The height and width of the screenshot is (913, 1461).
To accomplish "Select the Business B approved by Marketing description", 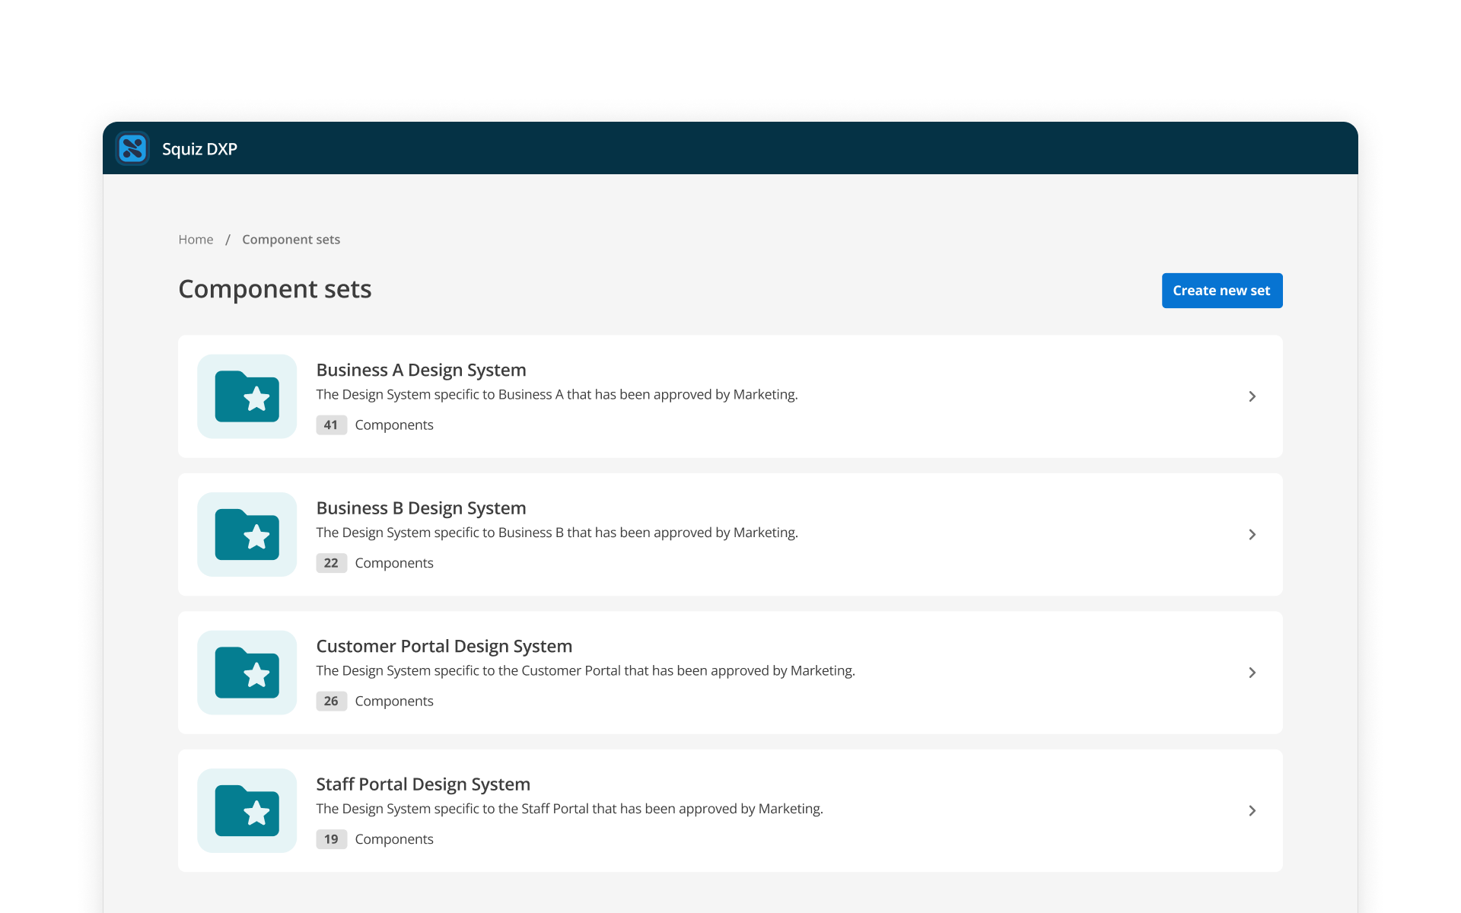I will (x=557, y=533).
